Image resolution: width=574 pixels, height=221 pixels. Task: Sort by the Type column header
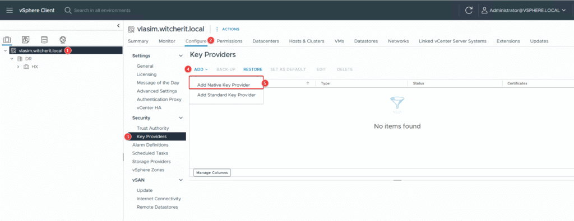coord(326,83)
